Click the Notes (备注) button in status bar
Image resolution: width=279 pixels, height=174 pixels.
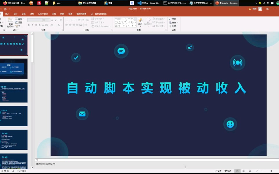click(219, 171)
